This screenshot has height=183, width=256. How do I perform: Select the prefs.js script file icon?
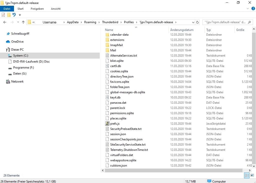pyautogui.click(x=107, y=124)
